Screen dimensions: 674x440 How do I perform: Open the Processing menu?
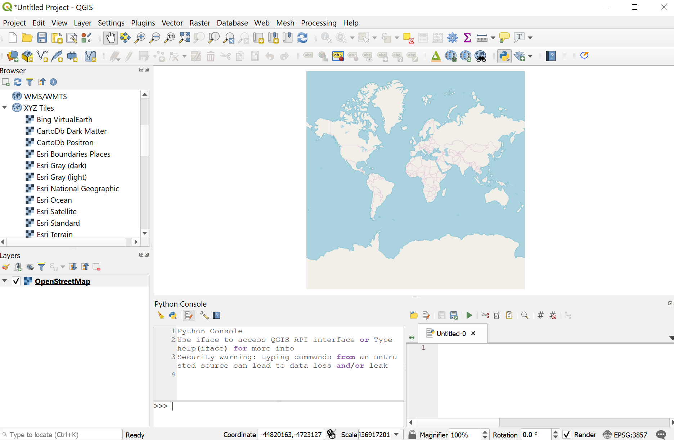(318, 23)
